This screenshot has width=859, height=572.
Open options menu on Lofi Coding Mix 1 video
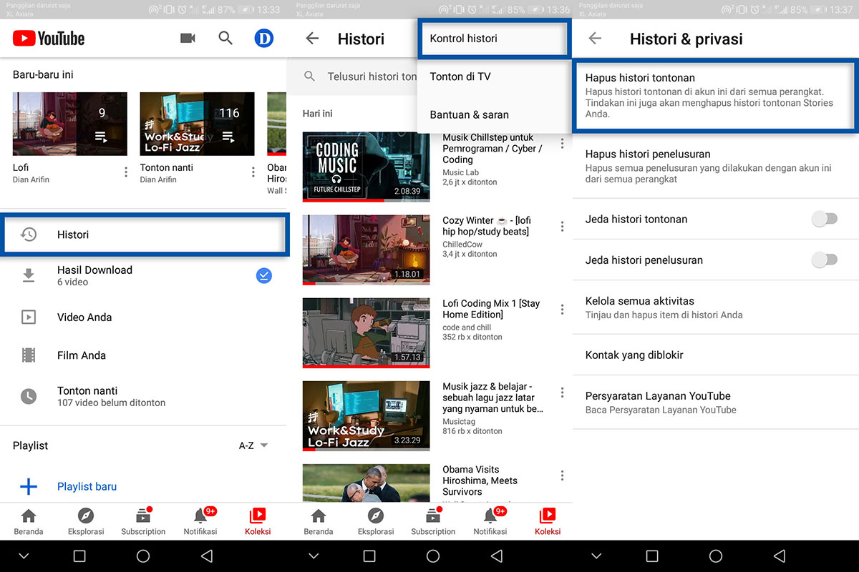563,309
